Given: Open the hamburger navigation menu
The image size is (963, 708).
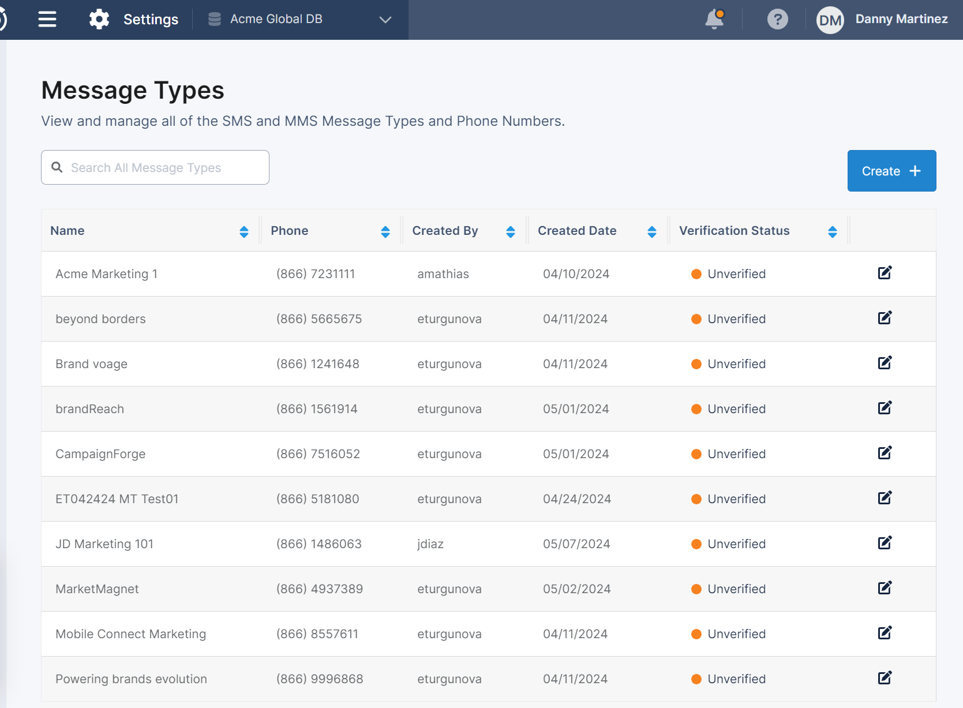Looking at the screenshot, I should click(47, 19).
